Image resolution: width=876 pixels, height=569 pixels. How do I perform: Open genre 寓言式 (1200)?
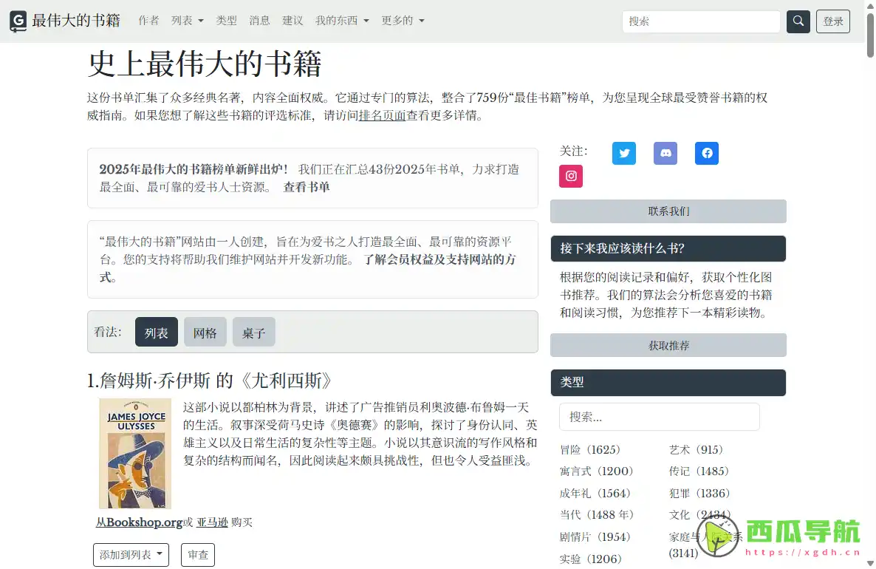[597, 471]
